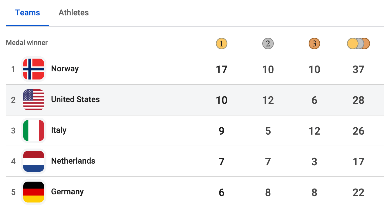391x217 pixels.
Task: Select the Netherlands flag icon
Action: (x=34, y=161)
